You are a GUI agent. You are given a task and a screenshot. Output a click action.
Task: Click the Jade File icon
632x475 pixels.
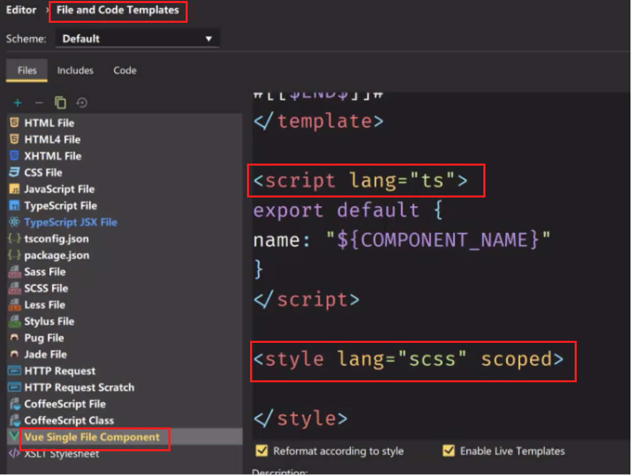pyautogui.click(x=15, y=354)
